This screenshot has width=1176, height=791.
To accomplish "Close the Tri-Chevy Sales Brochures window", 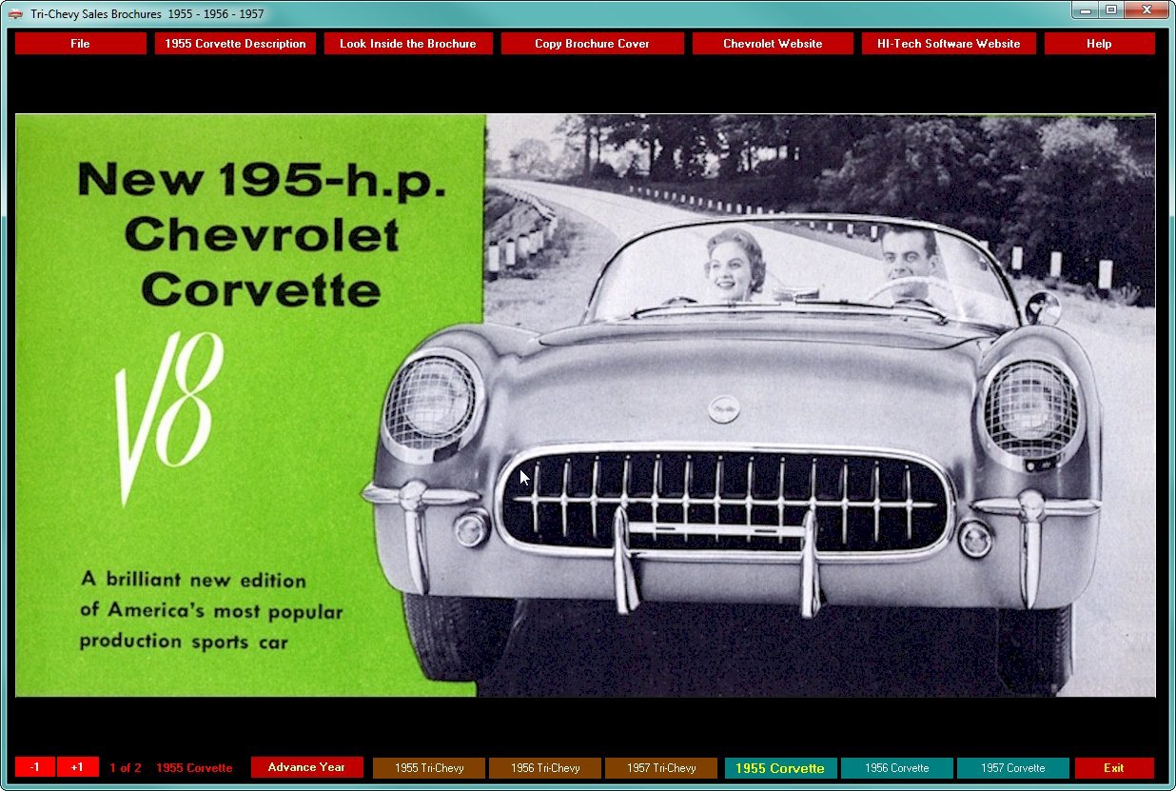I will coord(1147,10).
